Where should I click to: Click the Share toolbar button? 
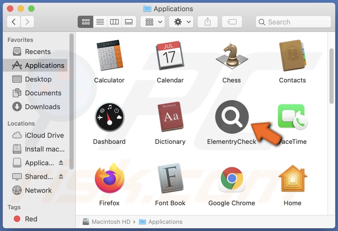coord(208,22)
